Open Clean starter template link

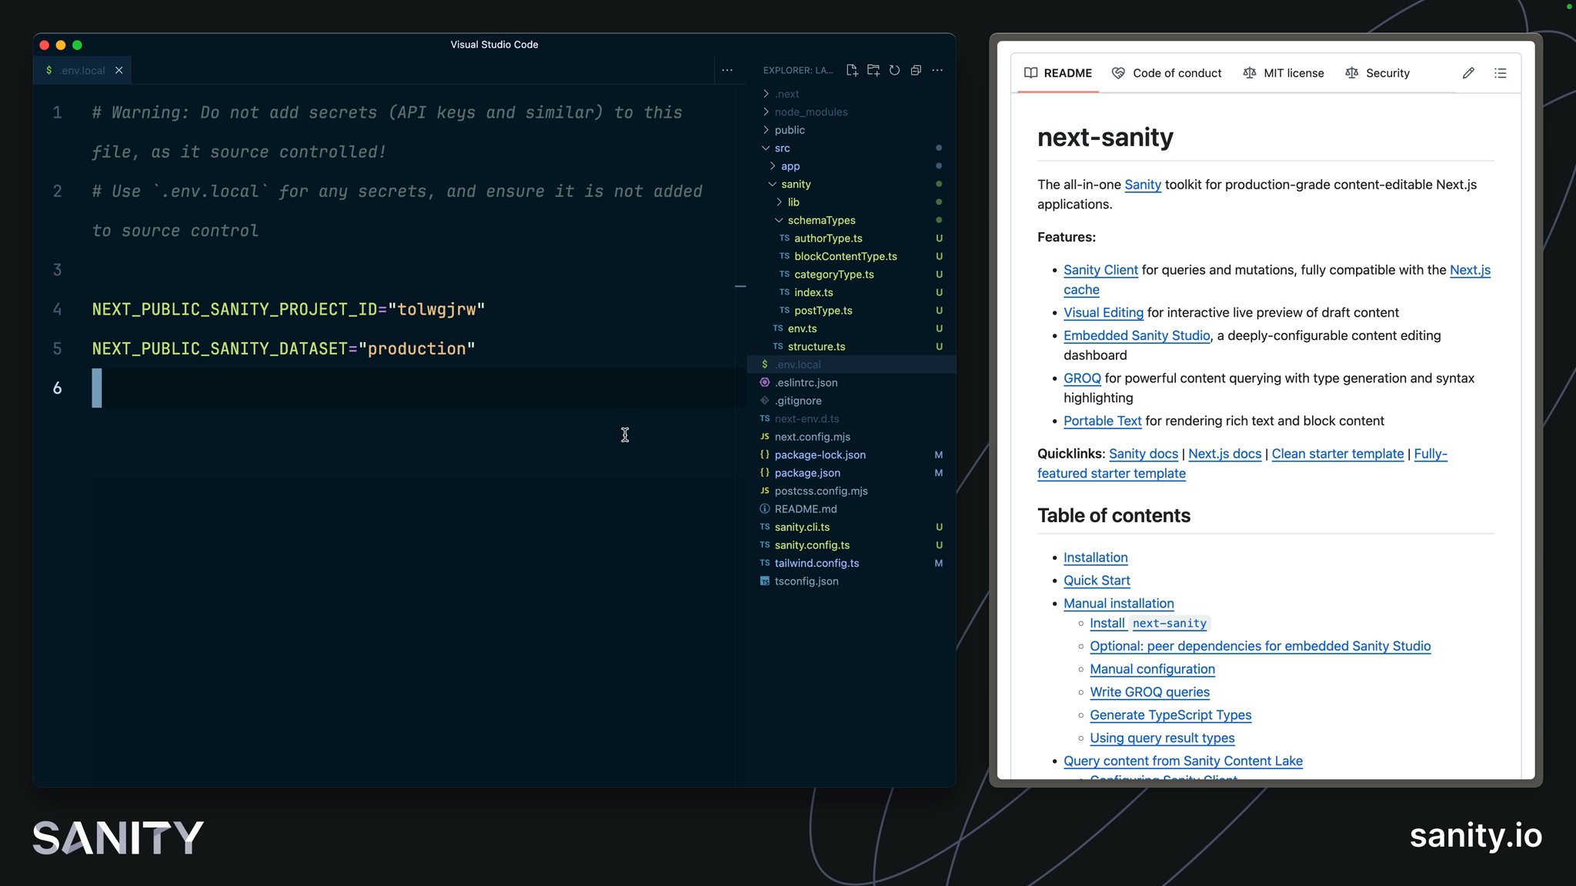click(x=1337, y=454)
